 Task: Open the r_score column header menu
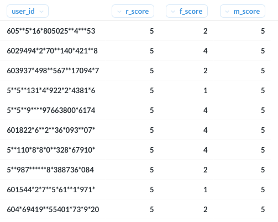133,11
